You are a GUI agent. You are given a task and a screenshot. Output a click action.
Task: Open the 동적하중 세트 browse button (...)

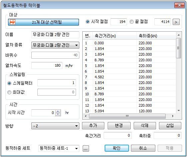[86, 148]
